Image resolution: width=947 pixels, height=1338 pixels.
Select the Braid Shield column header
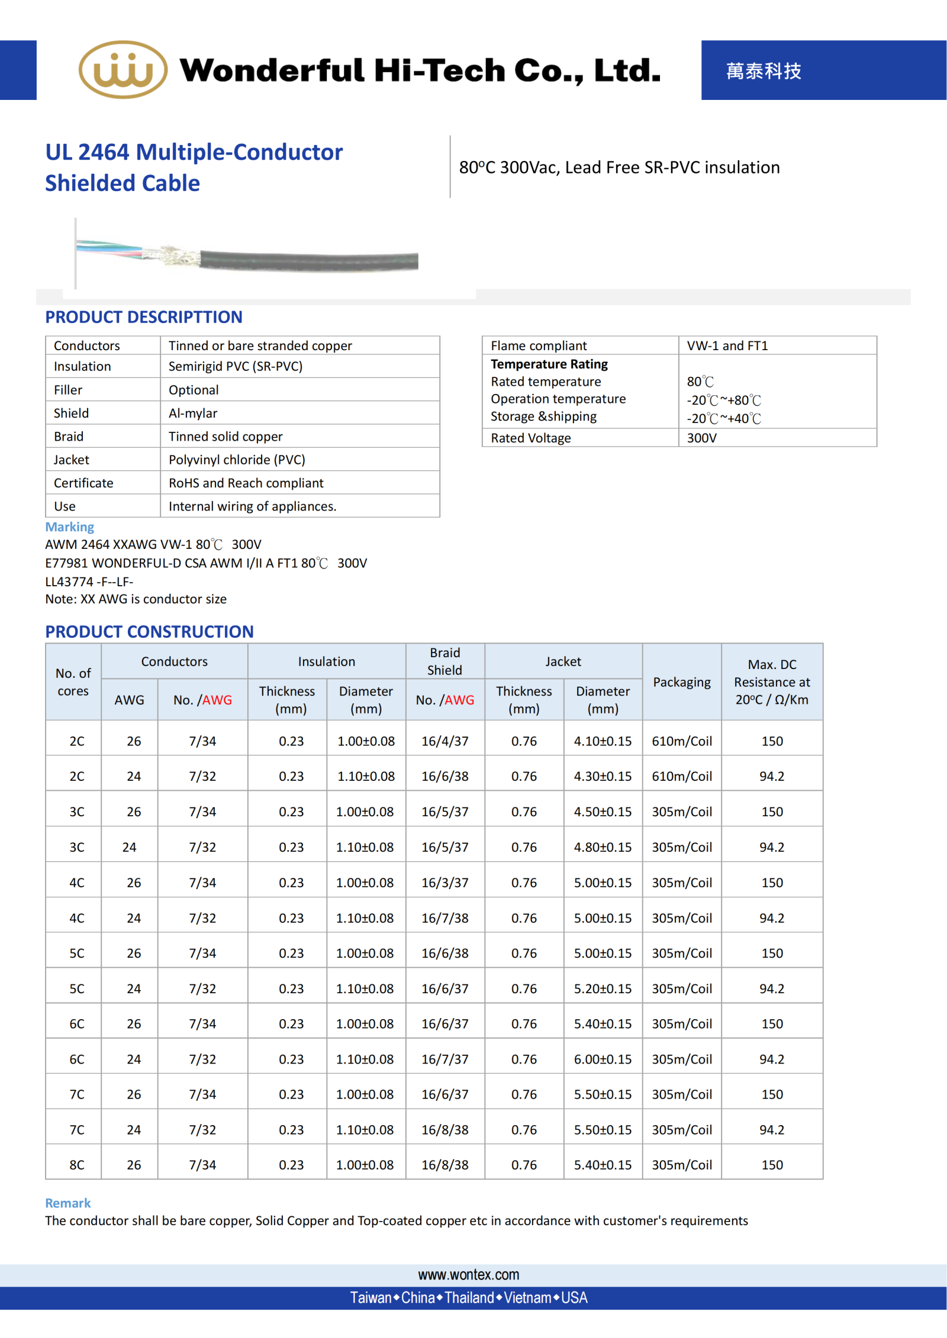[445, 661]
